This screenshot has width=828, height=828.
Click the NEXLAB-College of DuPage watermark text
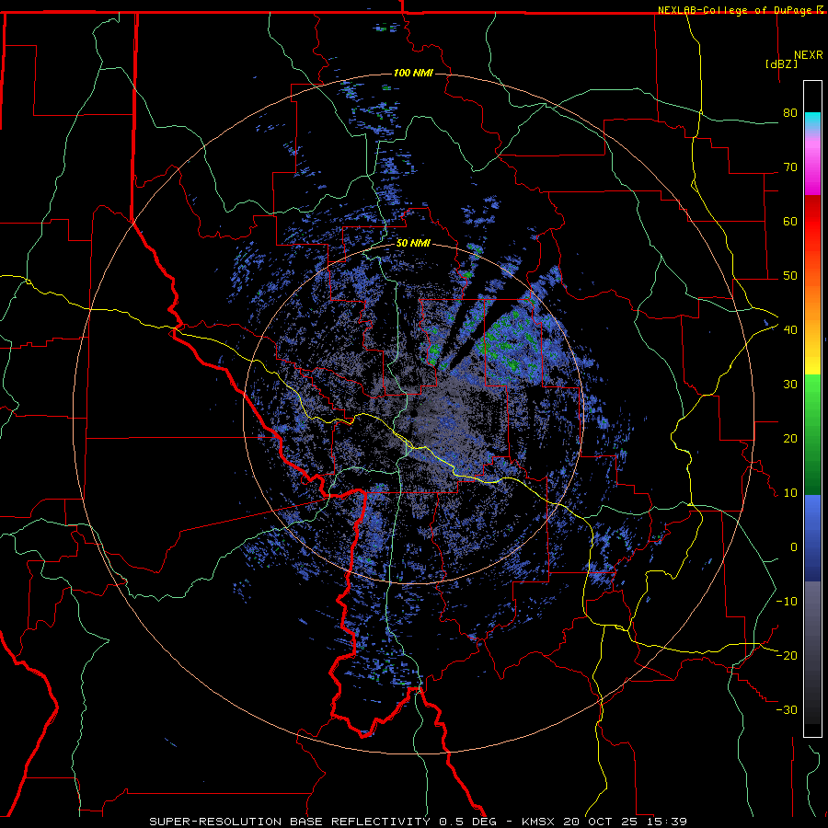[x=741, y=10]
